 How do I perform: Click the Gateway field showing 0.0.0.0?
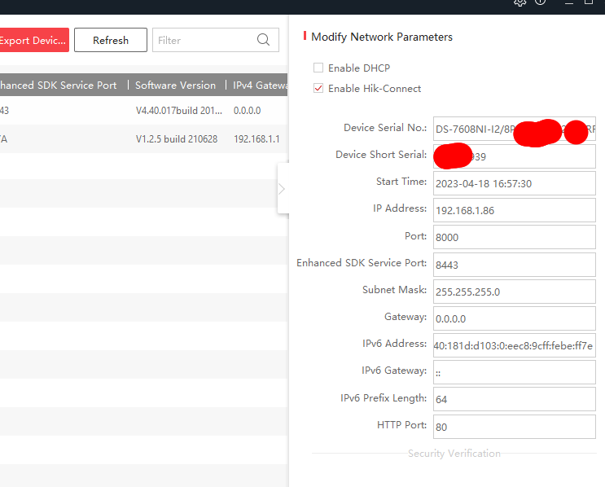[x=514, y=318]
